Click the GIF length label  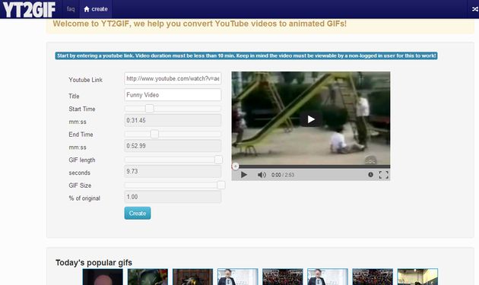(x=82, y=160)
